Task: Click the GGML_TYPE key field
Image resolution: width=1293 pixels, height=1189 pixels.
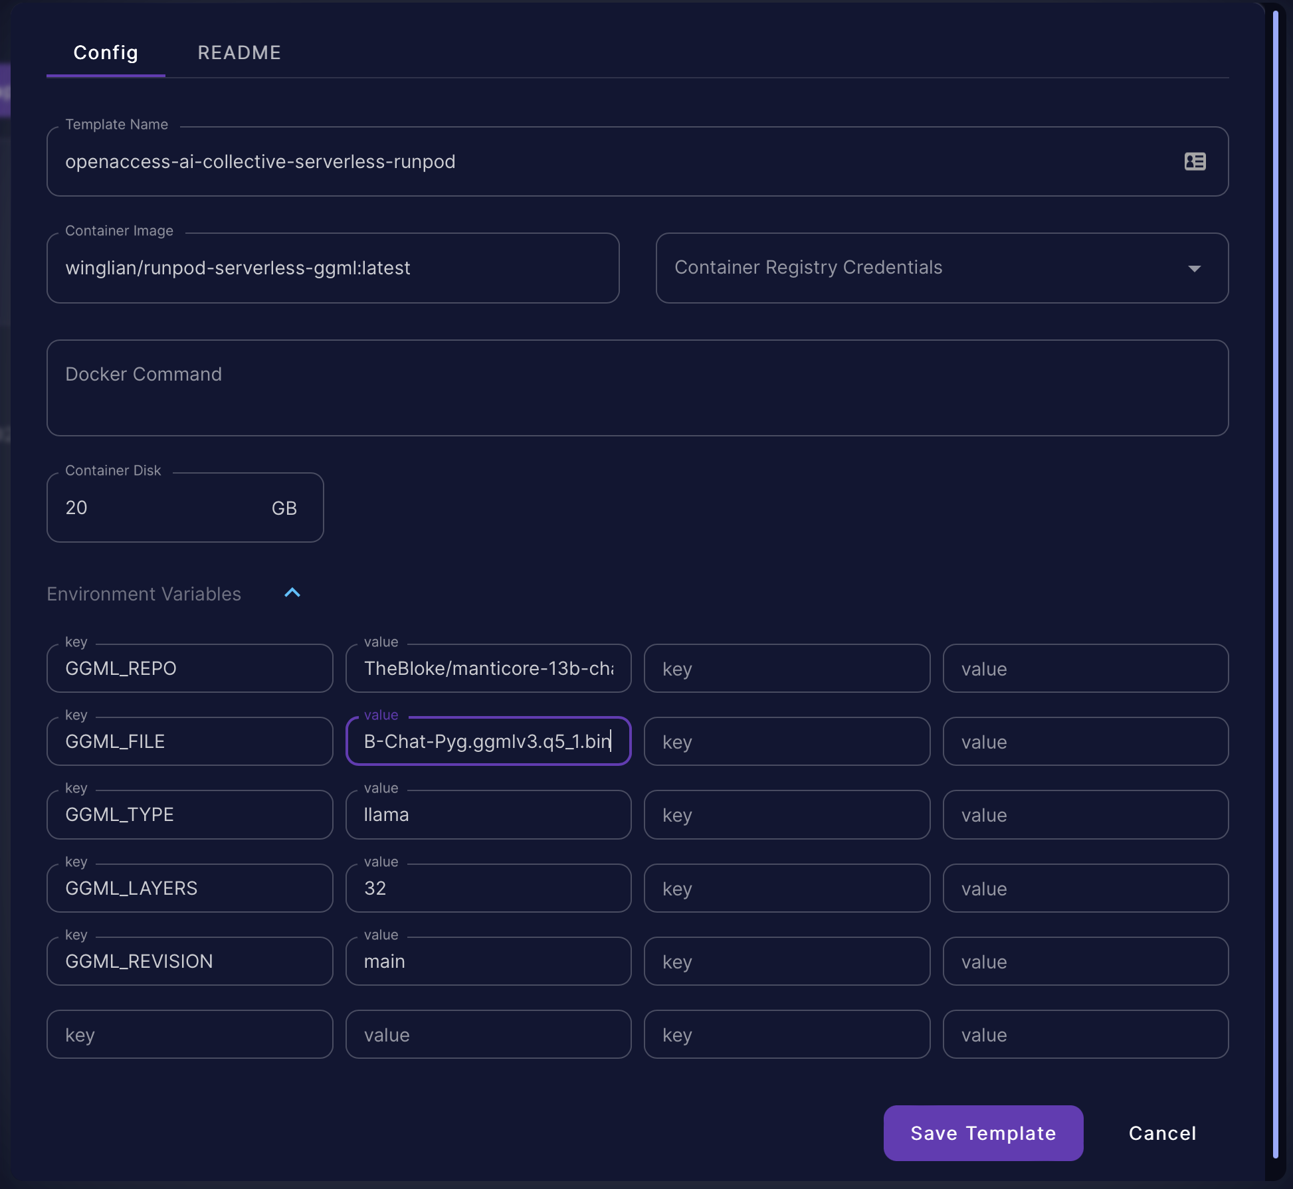Action: tap(189, 814)
